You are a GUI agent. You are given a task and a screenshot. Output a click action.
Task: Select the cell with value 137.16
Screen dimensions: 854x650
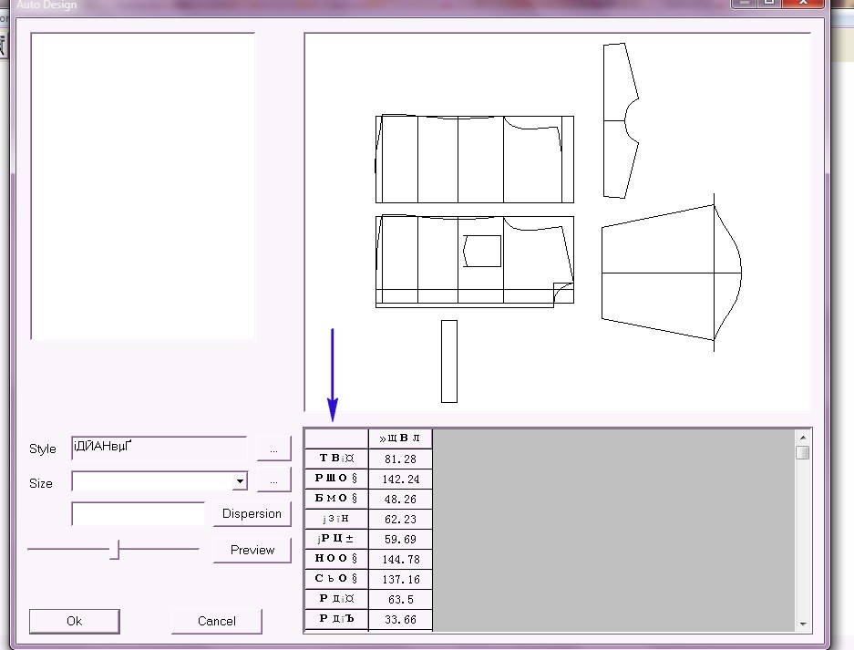point(400,579)
